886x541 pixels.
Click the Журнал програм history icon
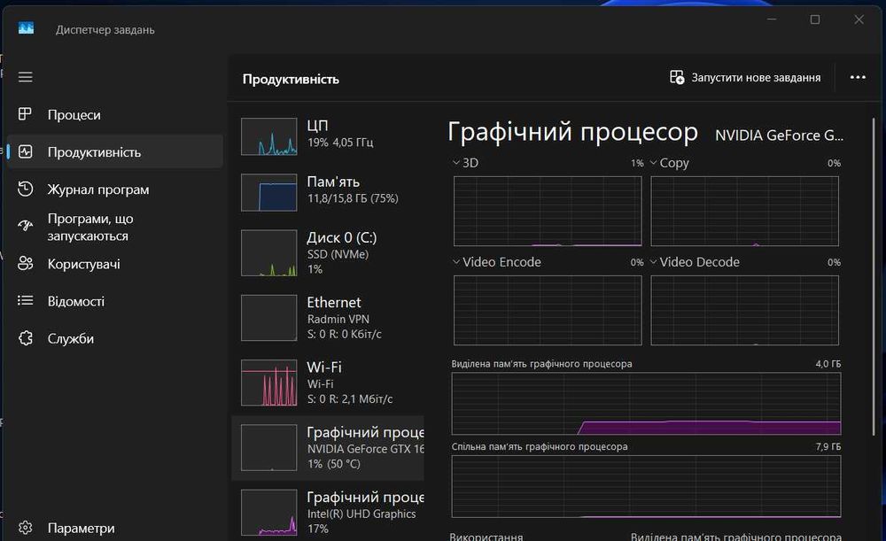pyautogui.click(x=26, y=189)
